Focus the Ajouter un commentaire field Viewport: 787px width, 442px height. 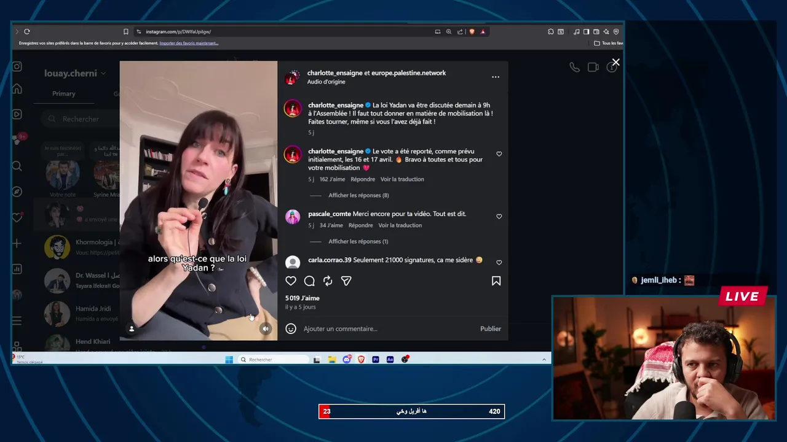coord(387,328)
